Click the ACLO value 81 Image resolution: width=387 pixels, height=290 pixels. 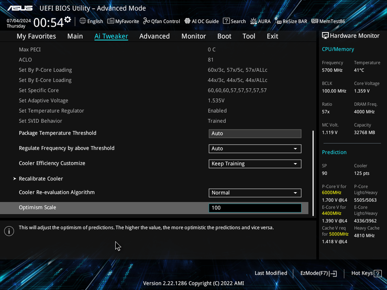[x=211, y=60]
